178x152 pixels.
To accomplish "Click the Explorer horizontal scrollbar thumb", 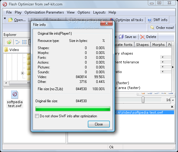I will click(x=20, y=83).
